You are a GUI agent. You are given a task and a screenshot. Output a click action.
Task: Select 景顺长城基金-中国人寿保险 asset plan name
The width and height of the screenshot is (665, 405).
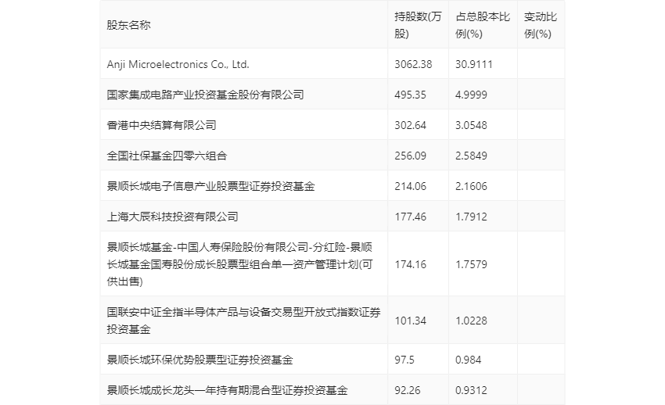[240, 264]
